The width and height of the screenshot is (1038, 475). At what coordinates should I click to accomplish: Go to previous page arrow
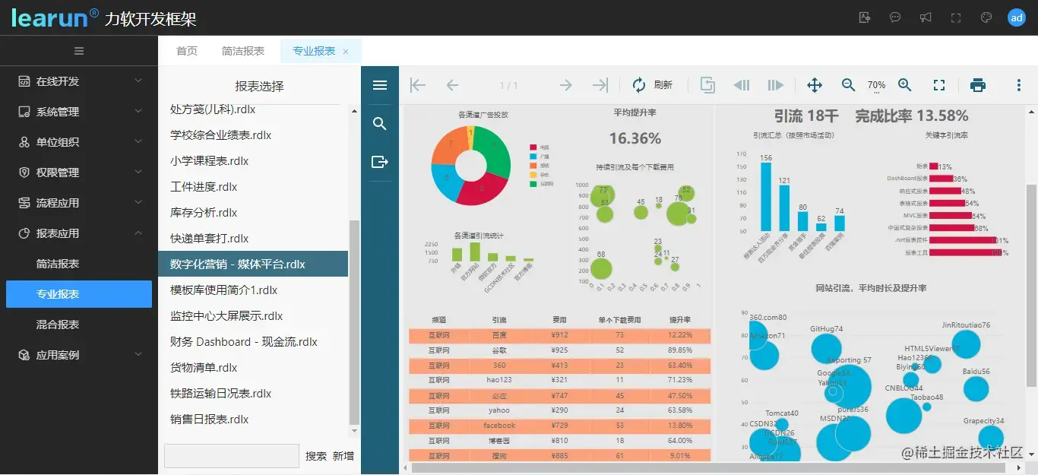[452, 85]
